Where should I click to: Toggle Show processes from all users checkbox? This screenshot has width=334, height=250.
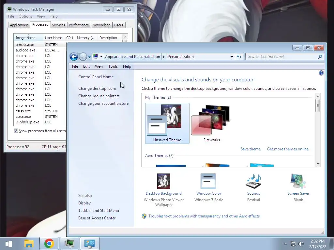[16, 131]
